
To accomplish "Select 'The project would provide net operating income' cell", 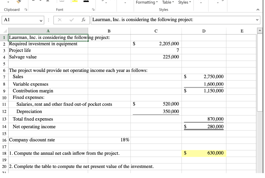I will coord(48,70).
